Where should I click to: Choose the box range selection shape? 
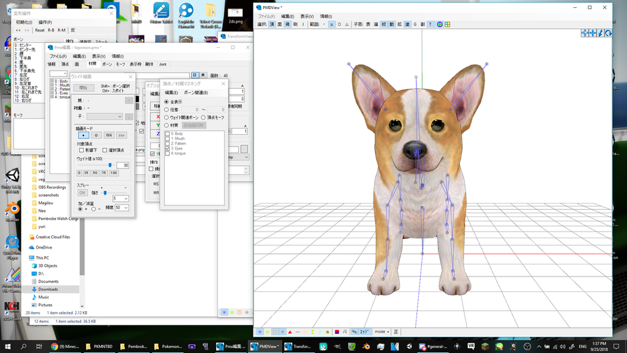click(x=331, y=25)
